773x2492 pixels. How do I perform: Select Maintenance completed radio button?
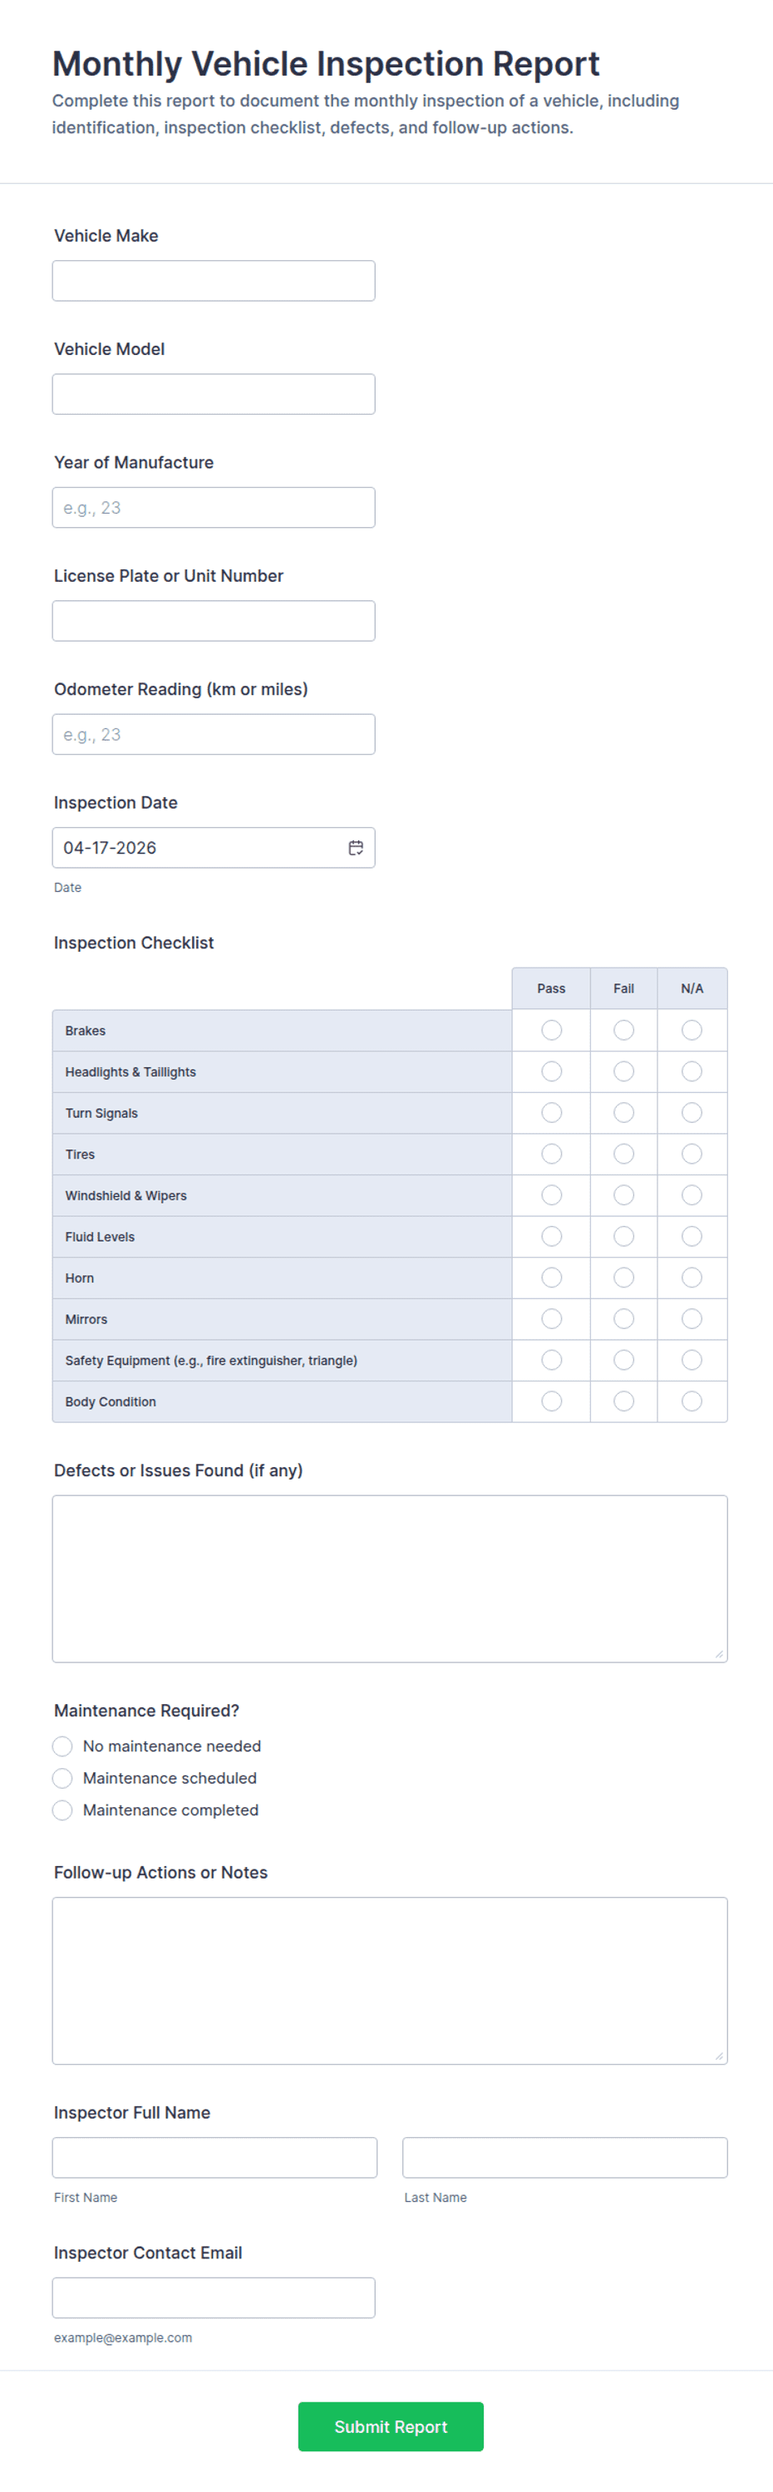click(x=63, y=1810)
